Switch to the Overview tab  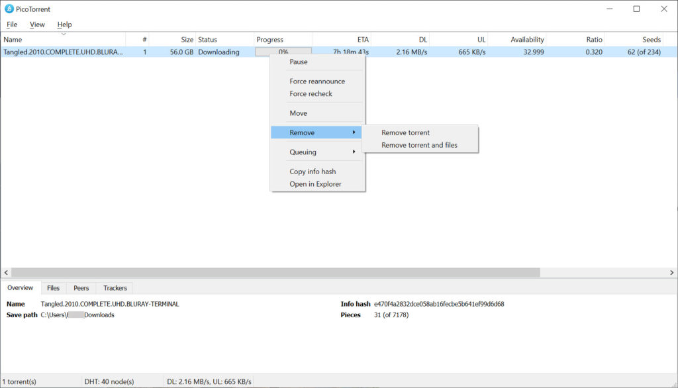(x=21, y=287)
